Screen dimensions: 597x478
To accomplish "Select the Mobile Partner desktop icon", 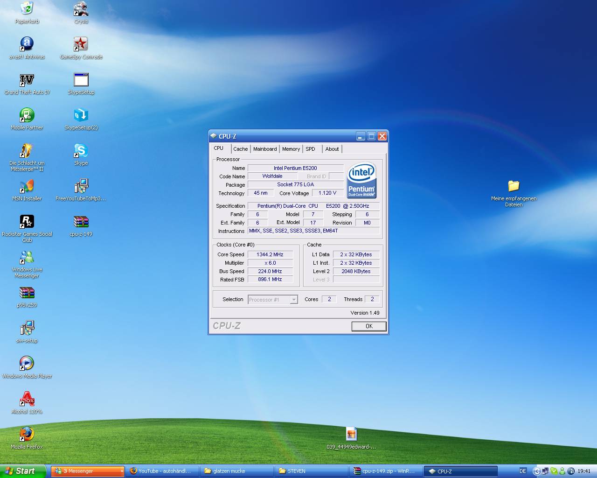I will [x=27, y=115].
